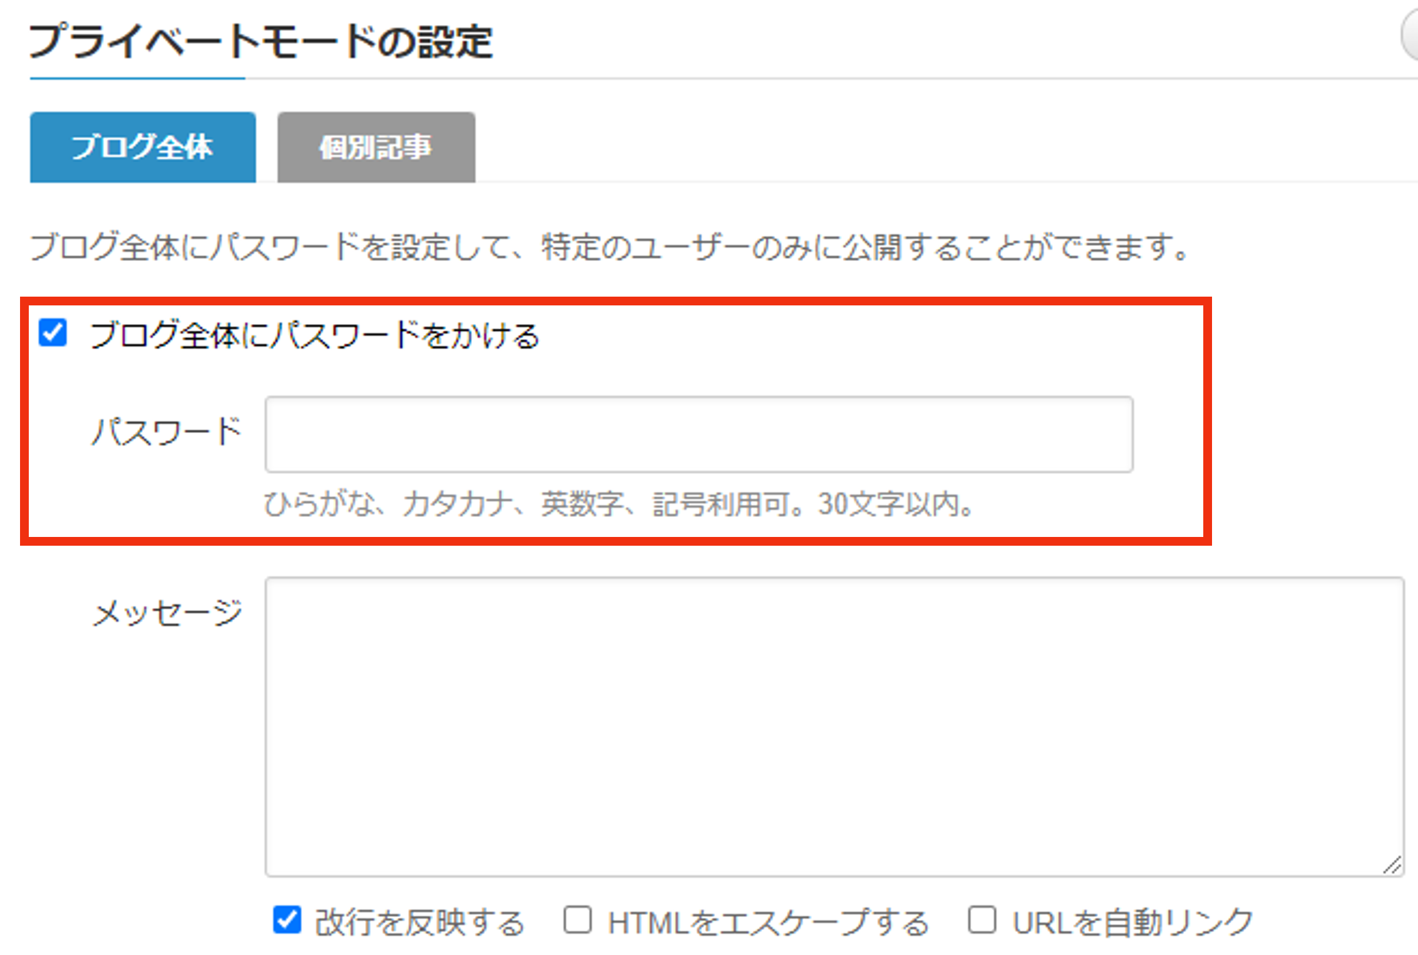Uncheck ブログ全体にパスワードをかける checkbox

53,332
